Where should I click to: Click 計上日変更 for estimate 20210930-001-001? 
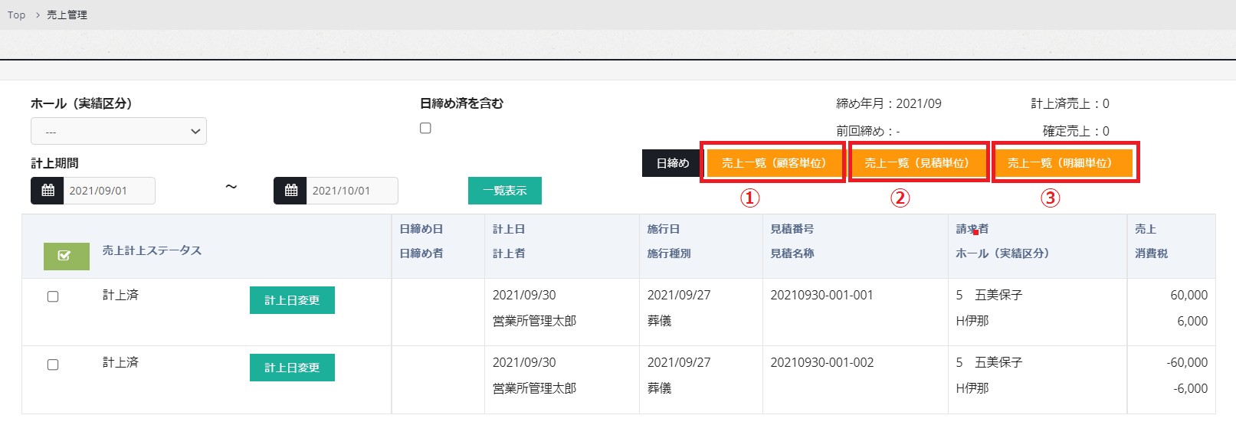coord(292,300)
